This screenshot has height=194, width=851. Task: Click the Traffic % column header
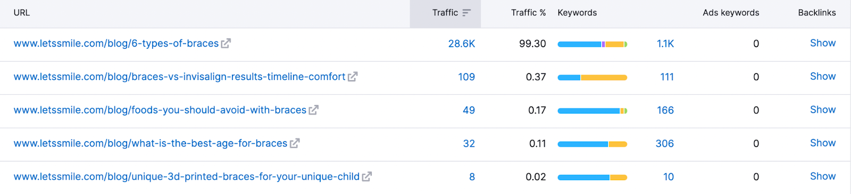528,13
